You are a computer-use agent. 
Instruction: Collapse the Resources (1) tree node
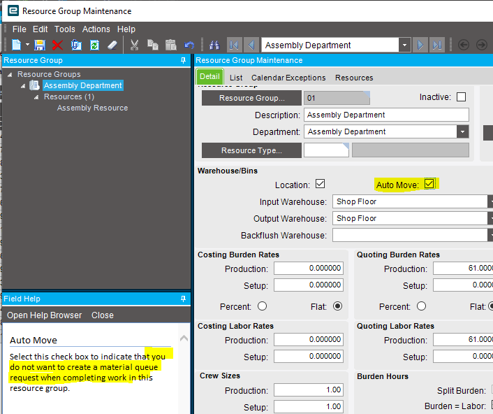click(x=36, y=97)
